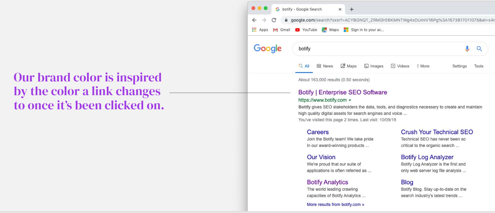This screenshot has height=213, width=495.
Task: Click the blue search magnifier icon
Action: point(479,49)
